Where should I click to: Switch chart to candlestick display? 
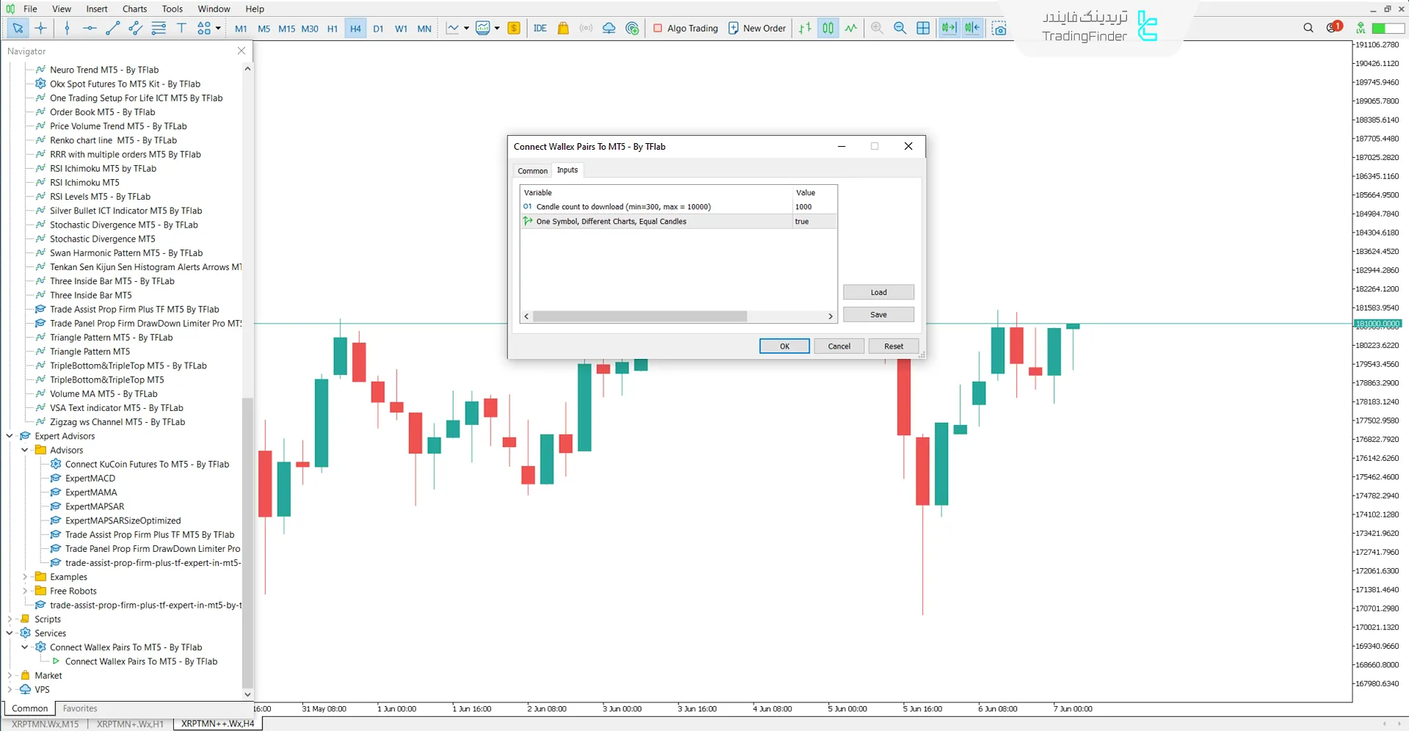point(827,28)
